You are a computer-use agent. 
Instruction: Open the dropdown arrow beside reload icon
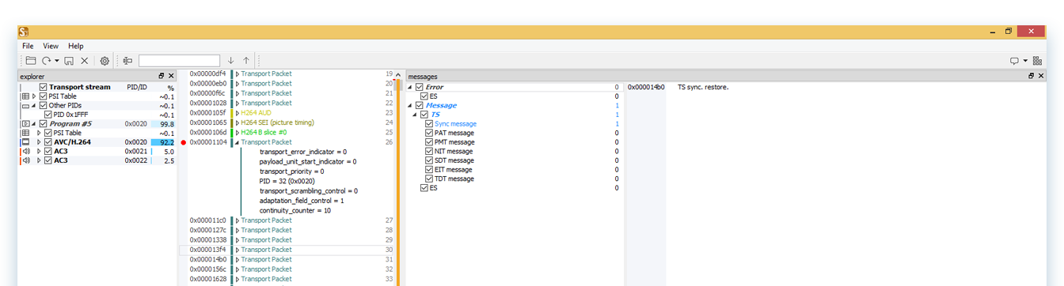[x=56, y=61]
